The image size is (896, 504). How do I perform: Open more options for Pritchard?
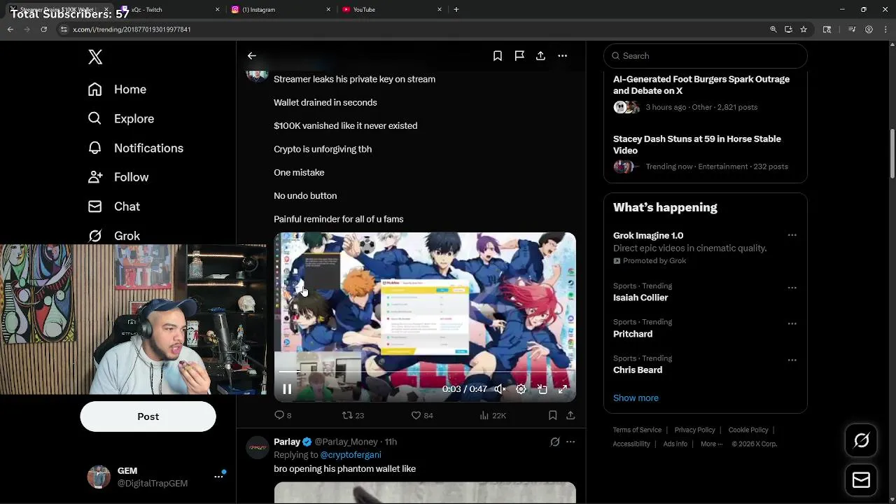[792, 324]
